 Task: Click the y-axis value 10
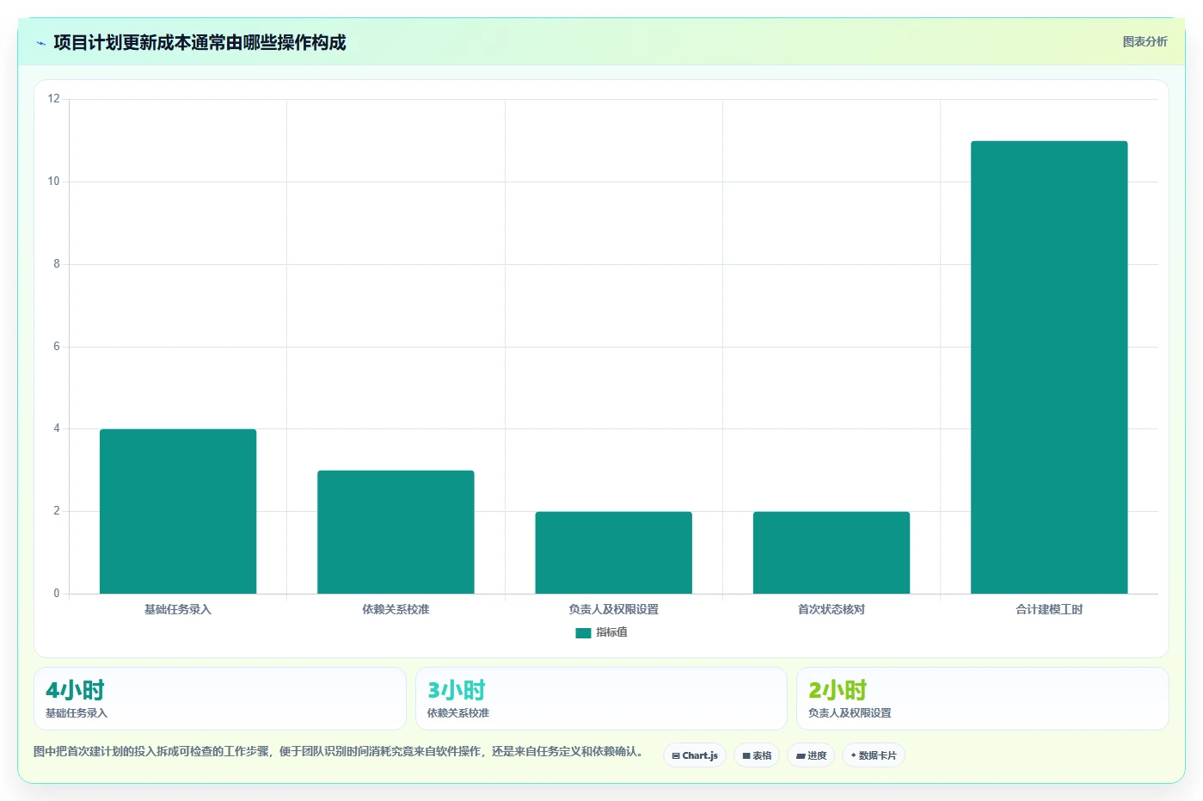tap(54, 182)
